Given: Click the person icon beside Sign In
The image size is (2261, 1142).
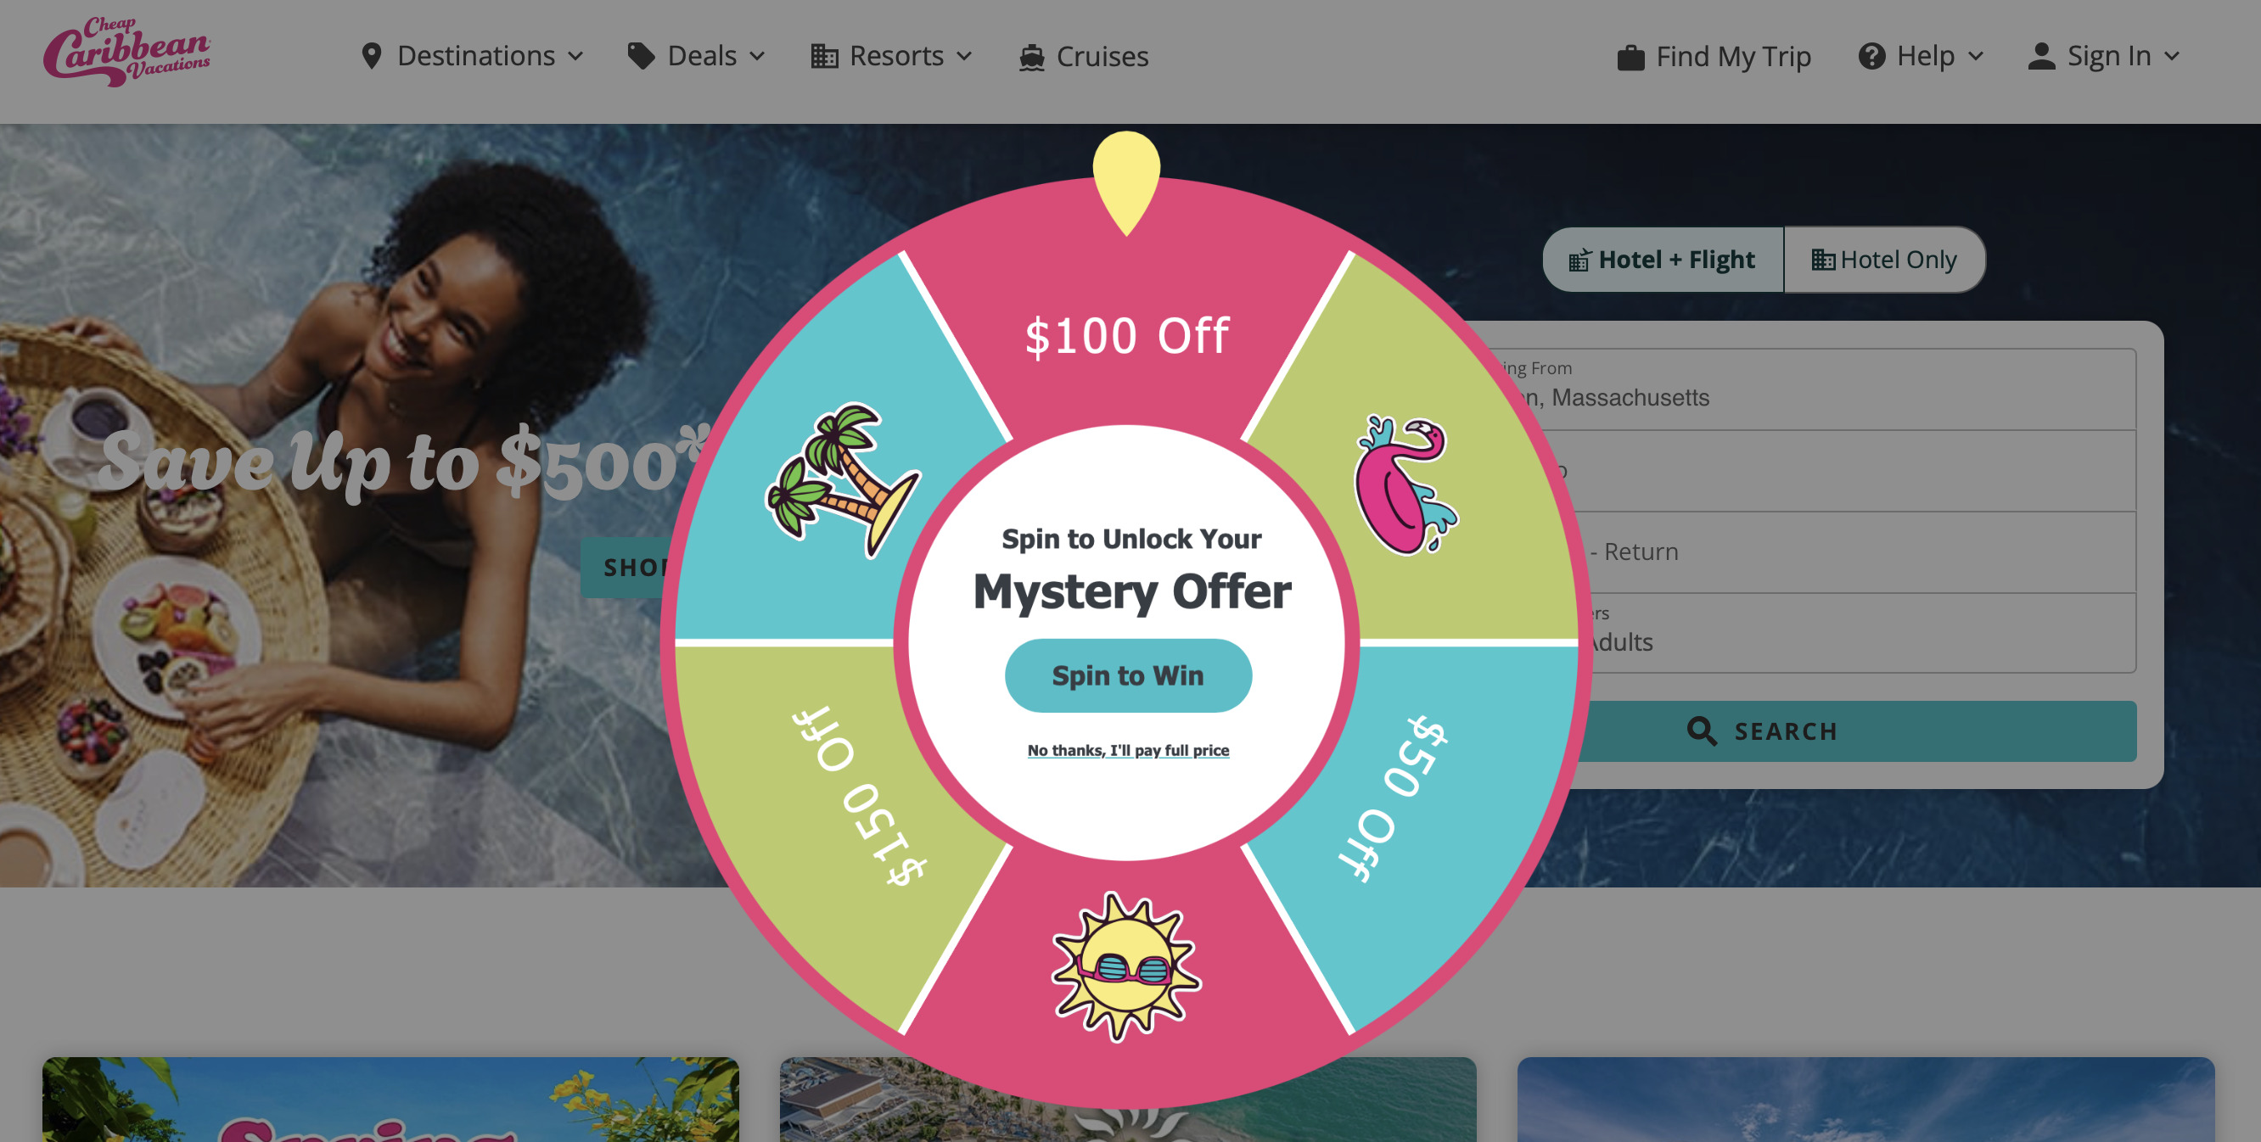Looking at the screenshot, I should coord(2041,56).
